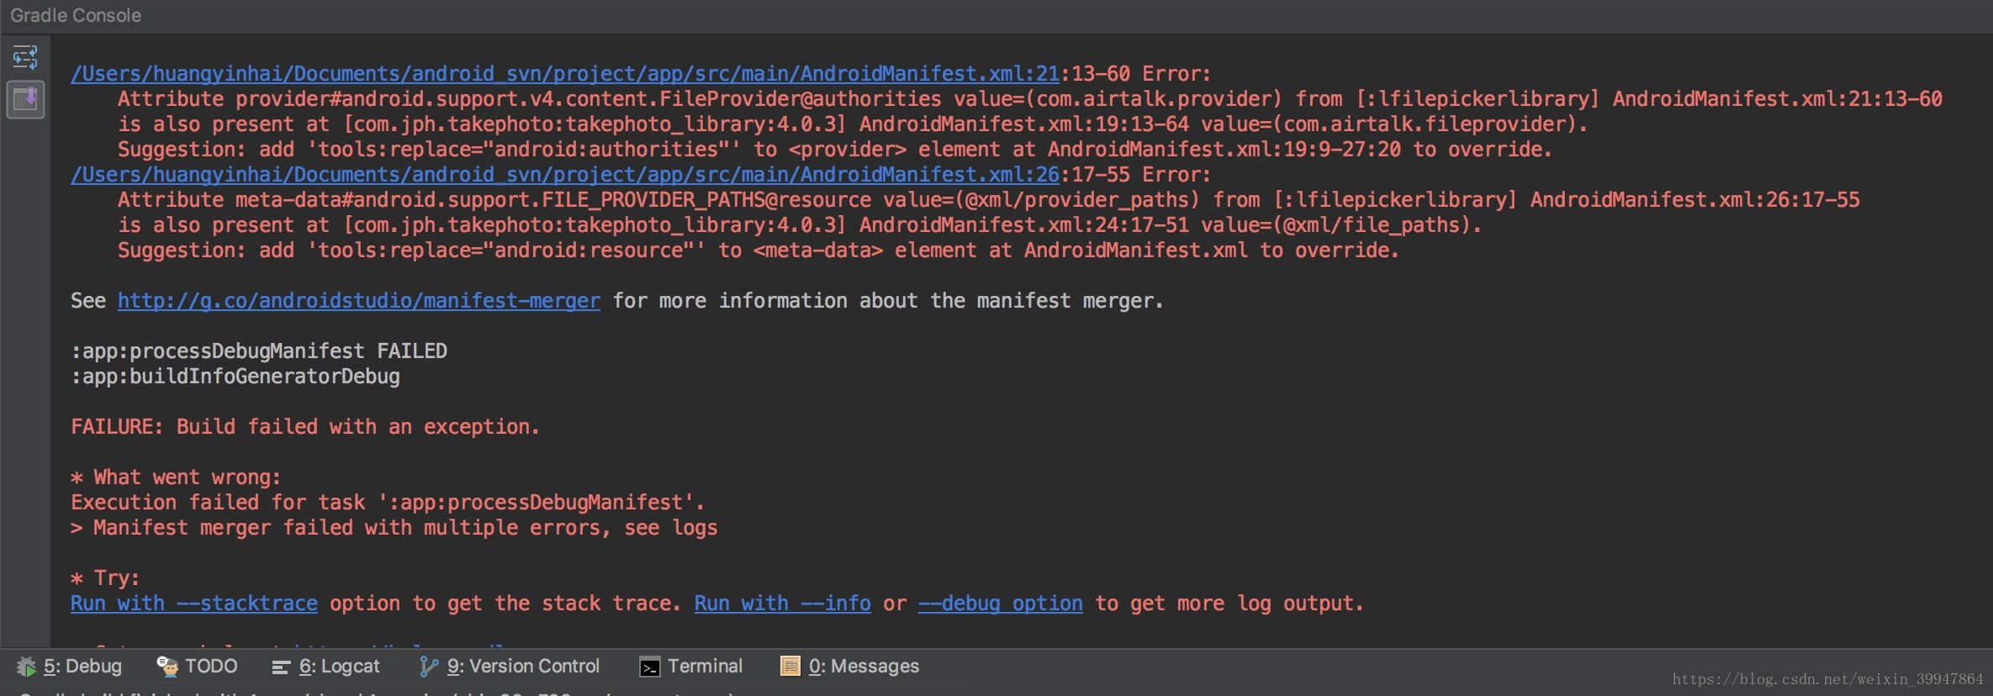Click line with value=(com.airtalk.fileprovider)

[853, 124]
